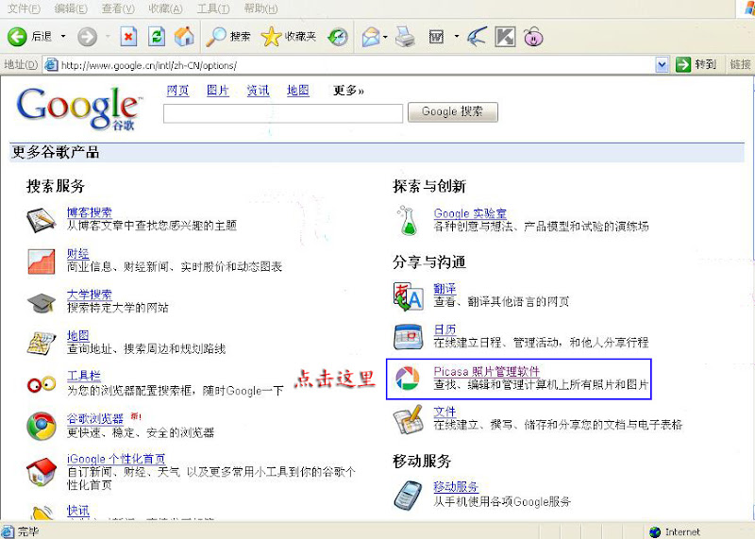Open the Google 实验室 link
The height and width of the screenshot is (539, 755).
pos(470,213)
